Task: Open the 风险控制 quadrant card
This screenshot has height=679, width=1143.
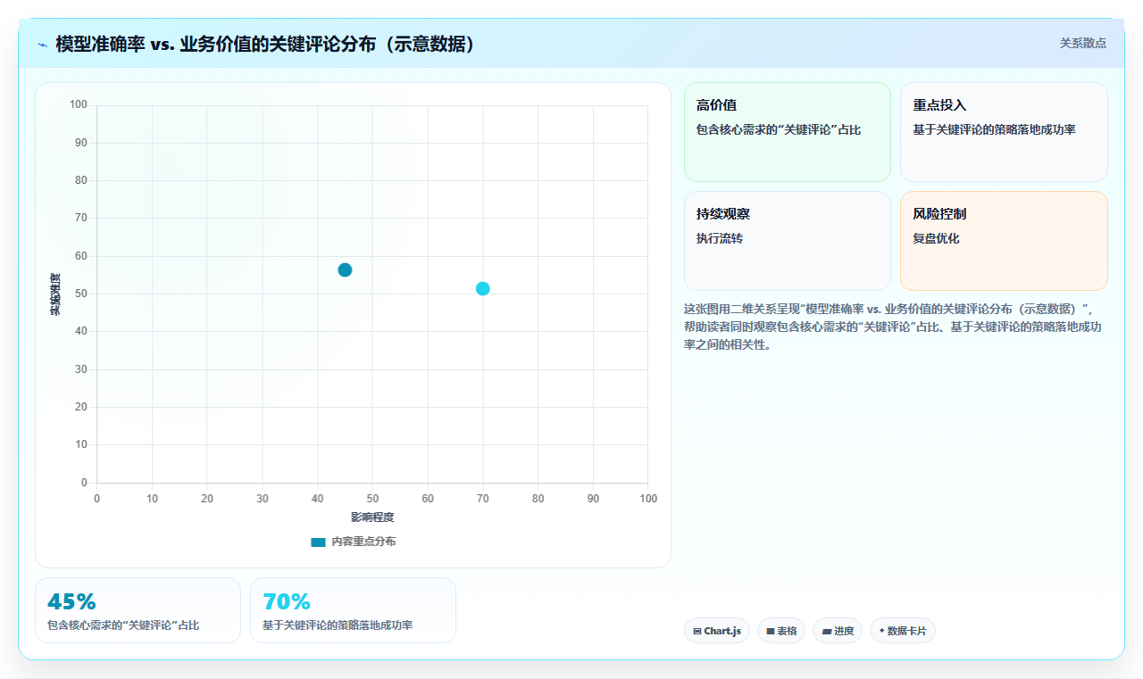Action: coord(1004,241)
